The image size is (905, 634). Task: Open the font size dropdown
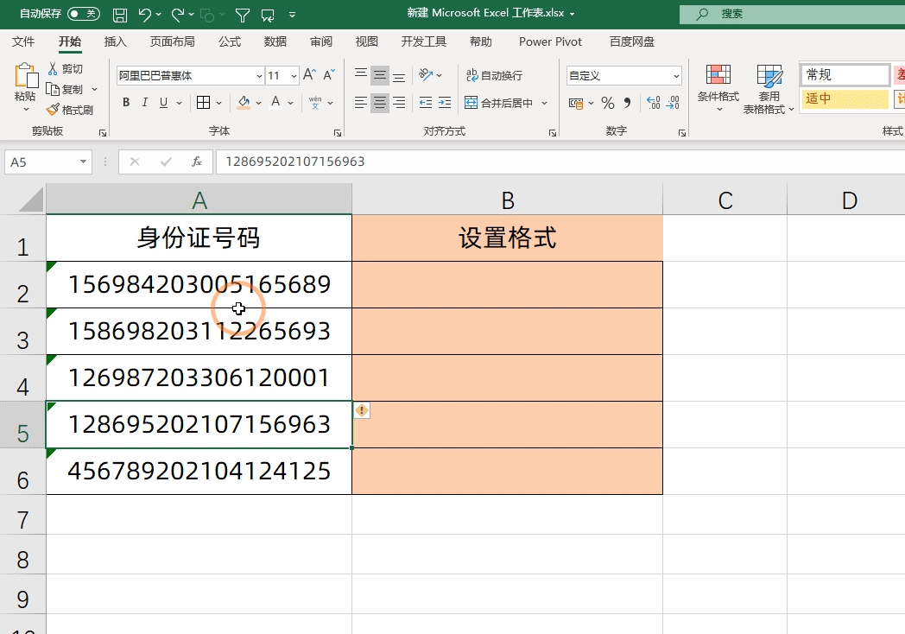pos(294,76)
